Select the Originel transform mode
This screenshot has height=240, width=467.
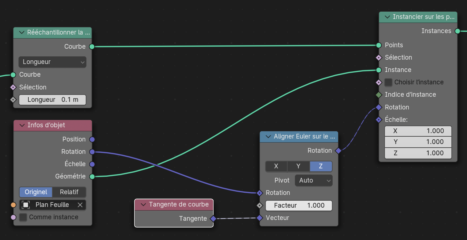point(36,192)
